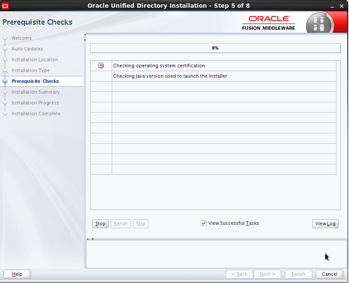Click the Finish button
The image size is (349, 283).
coord(299,274)
